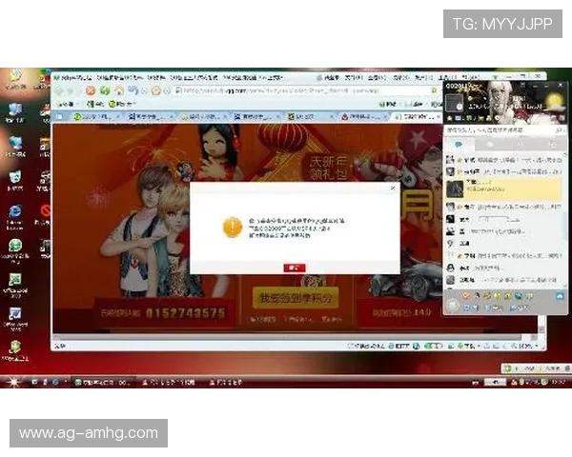
Task: Click the browser taskbar button with the green icon
Action: tap(103, 382)
